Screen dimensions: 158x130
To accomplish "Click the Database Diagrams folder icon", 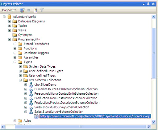I will (15, 21).
